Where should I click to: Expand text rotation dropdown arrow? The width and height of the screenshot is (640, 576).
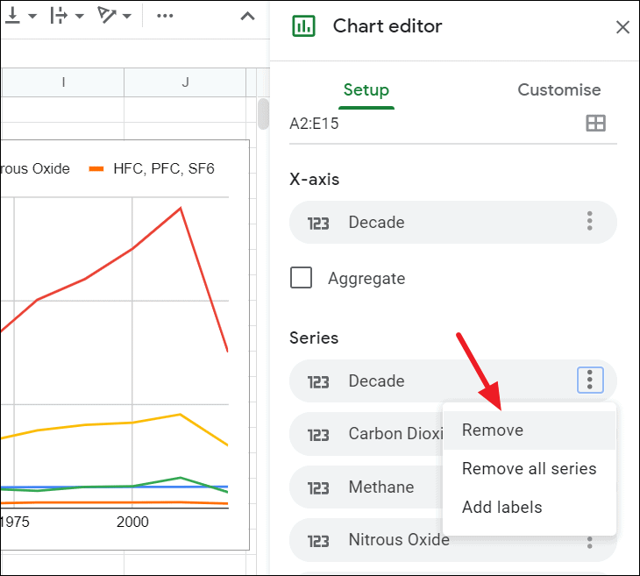(x=127, y=17)
